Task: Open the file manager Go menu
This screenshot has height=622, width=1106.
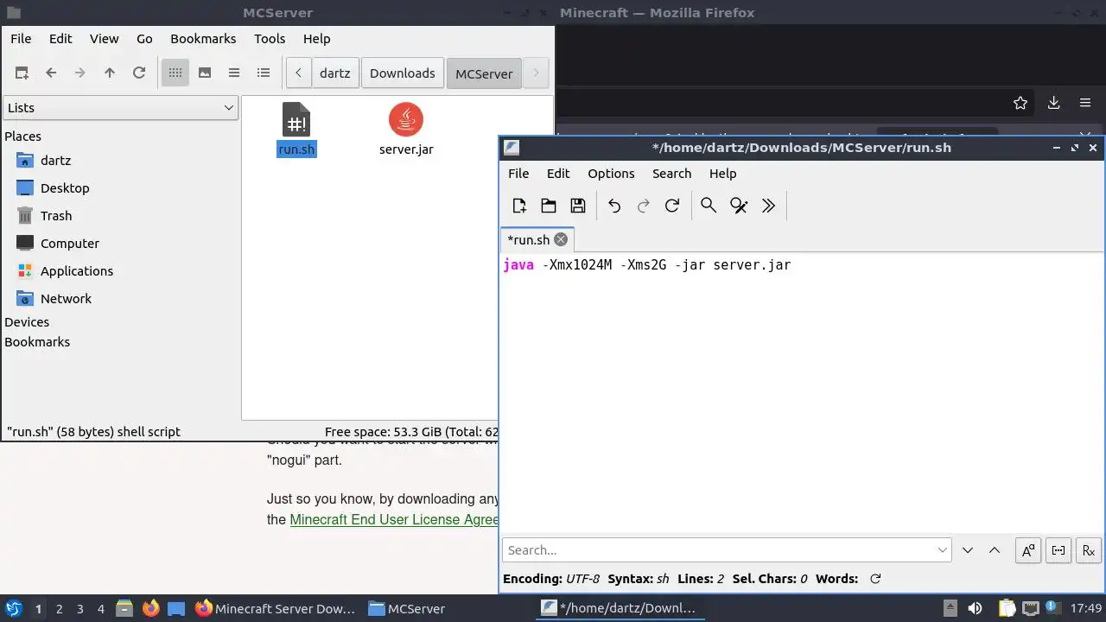Action: (x=144, y=39)
